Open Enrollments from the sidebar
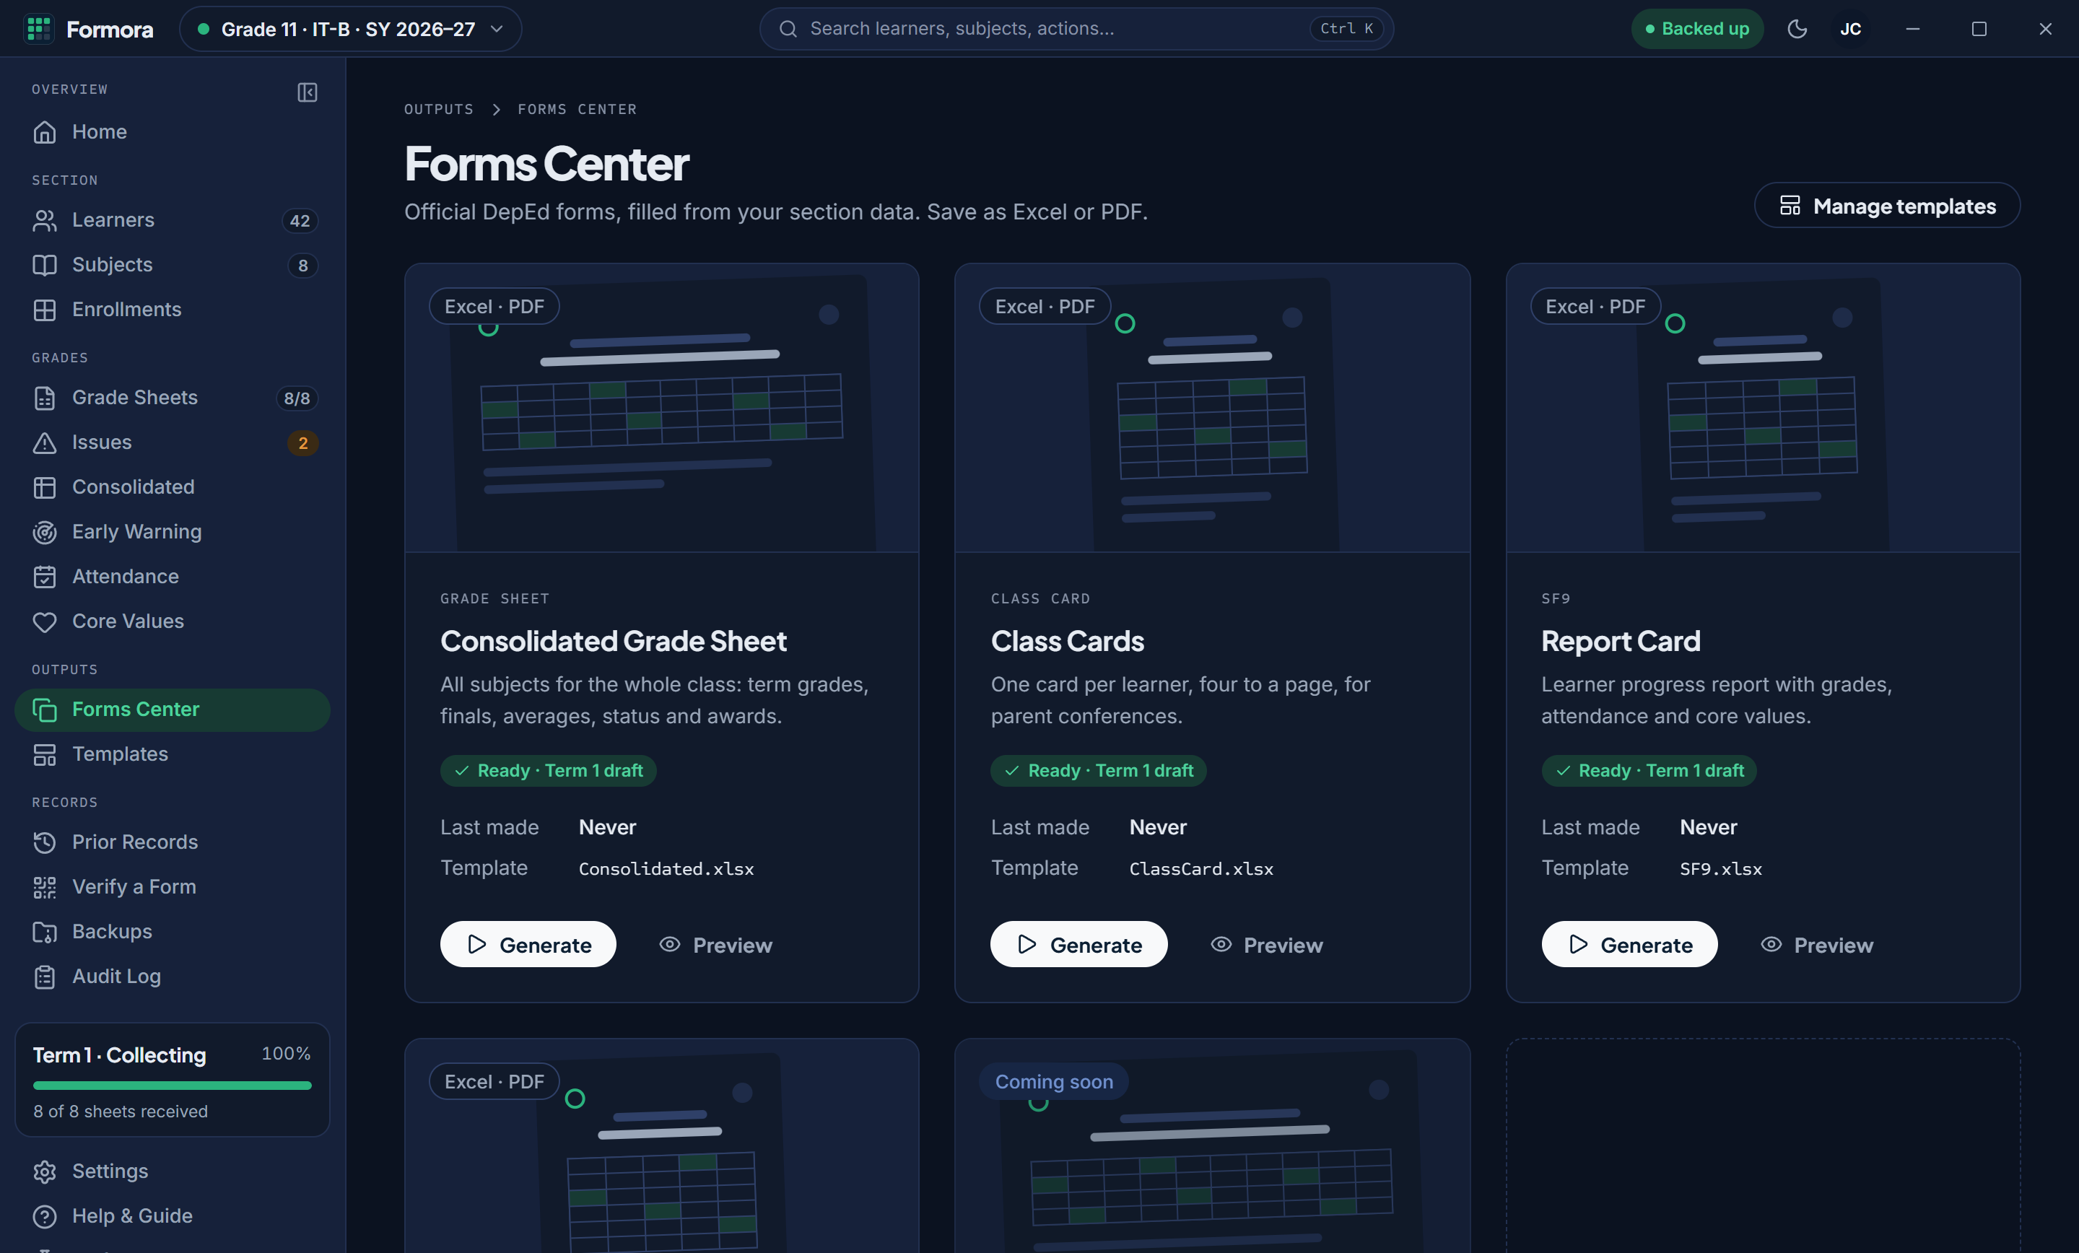Viewport: 2079px width, 1253px height. pyautogui.click(x=173, y=310)
